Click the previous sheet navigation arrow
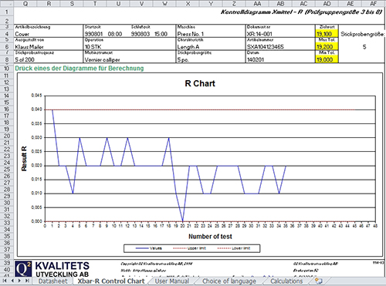386x286 pixels. click(x=12, y=281)
